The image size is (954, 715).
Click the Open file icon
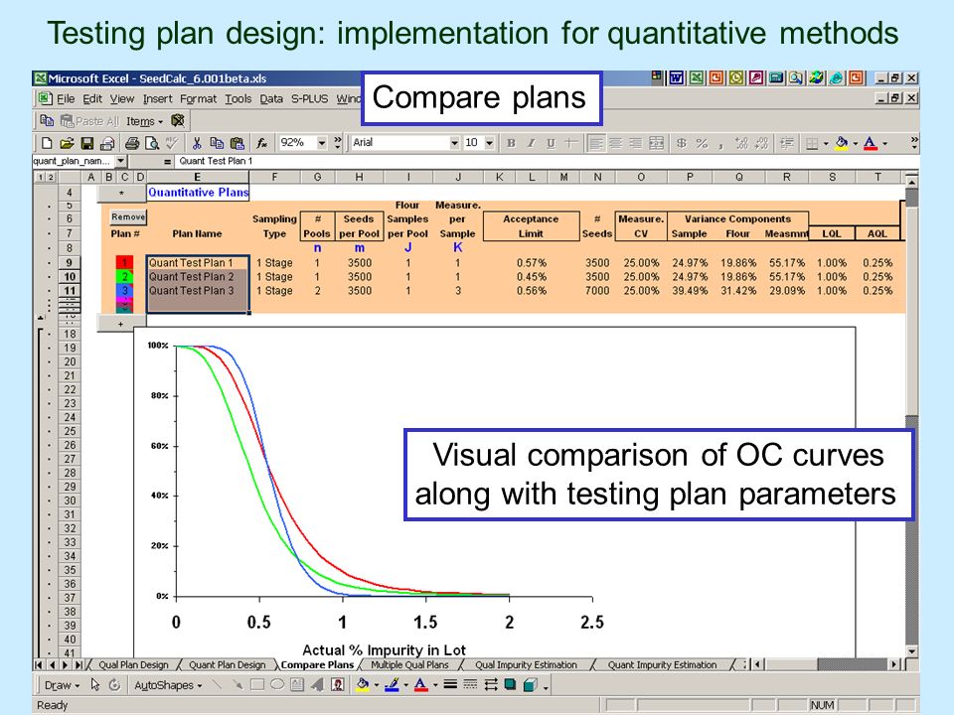tap(67, 143)
